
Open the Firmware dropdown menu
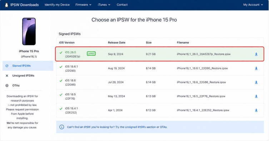pos(83,5)
